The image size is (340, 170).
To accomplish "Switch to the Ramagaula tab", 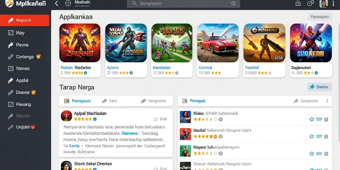I will click(77, 101).
